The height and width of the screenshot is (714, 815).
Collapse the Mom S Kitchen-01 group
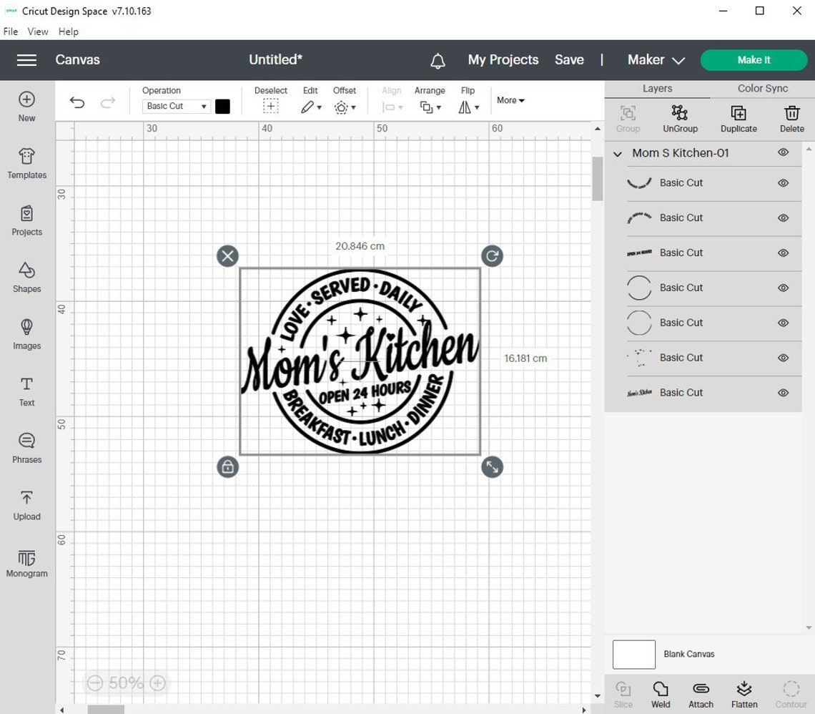coord(618,153)
